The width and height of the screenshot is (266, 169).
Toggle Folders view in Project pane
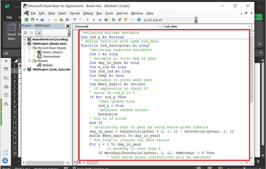[39, 33]
